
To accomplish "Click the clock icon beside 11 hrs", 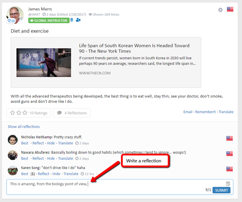I will tap(83, 174).
